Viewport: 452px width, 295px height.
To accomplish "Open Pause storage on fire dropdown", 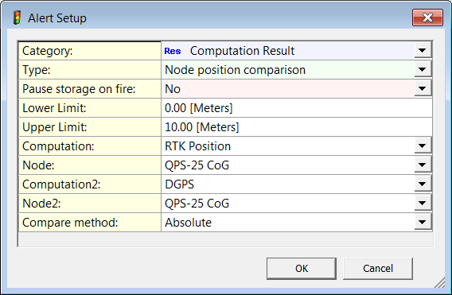I will (423, 88).
